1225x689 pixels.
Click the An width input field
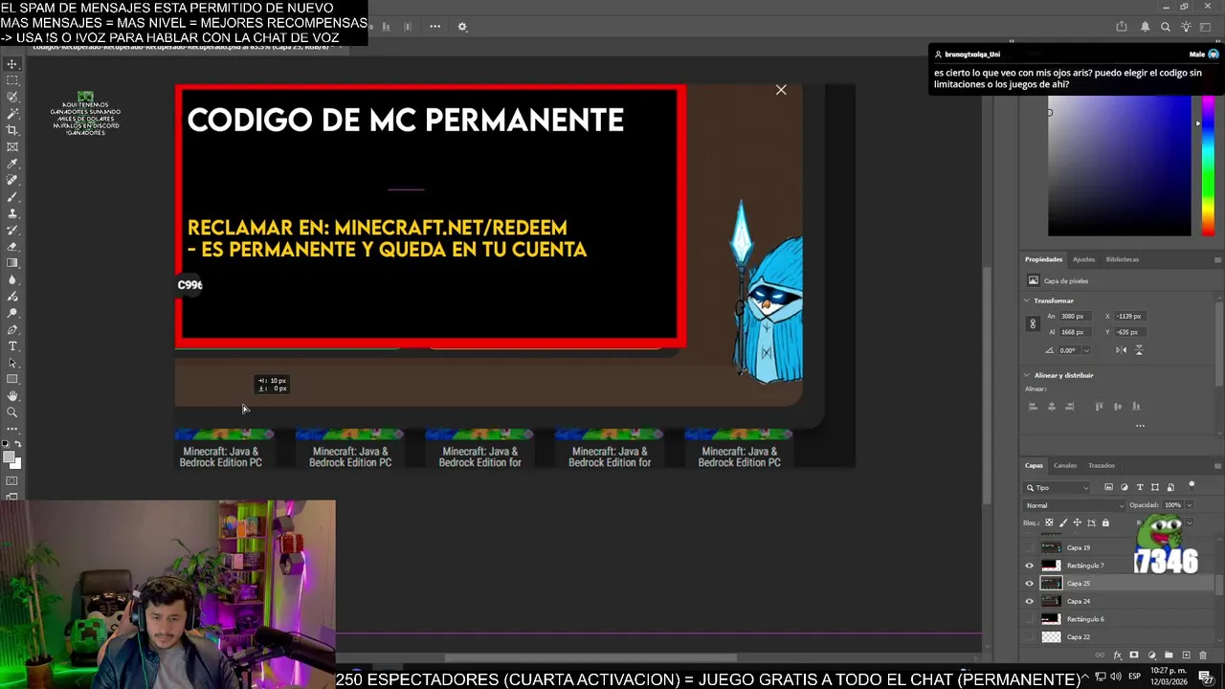pos(1076,316)
